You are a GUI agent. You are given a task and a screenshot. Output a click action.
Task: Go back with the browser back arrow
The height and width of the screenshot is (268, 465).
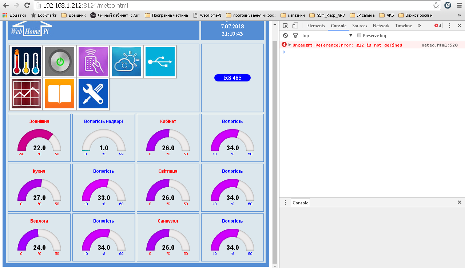pyautogui.click(x=6, y=5)
